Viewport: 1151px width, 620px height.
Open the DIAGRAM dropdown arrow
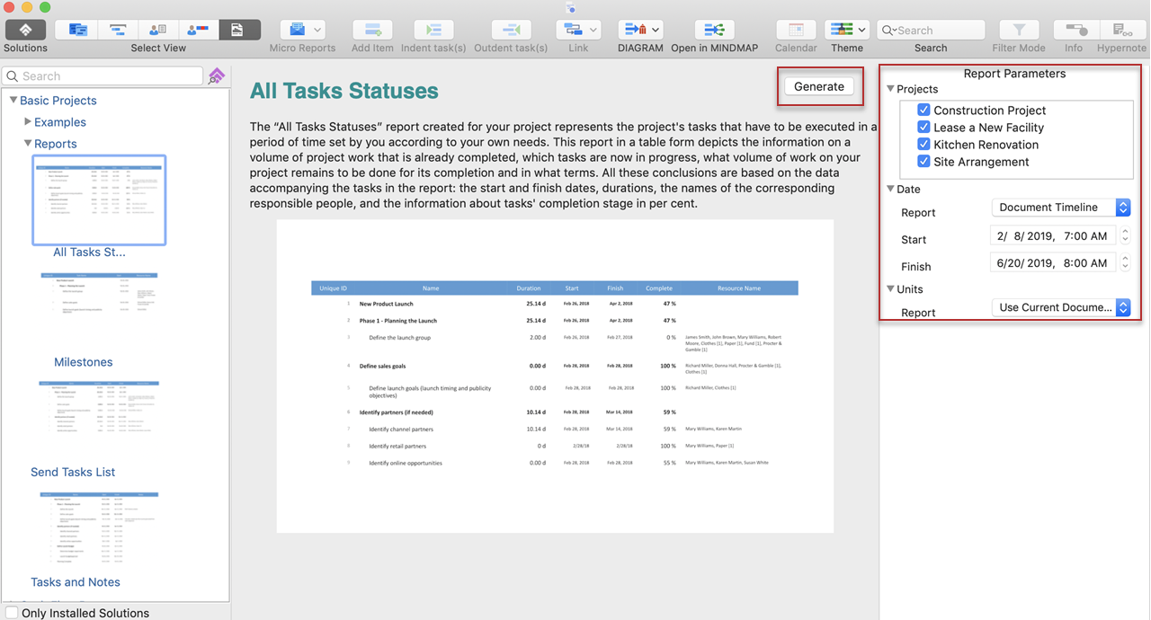pyautogui.click(x=656, y=30)
